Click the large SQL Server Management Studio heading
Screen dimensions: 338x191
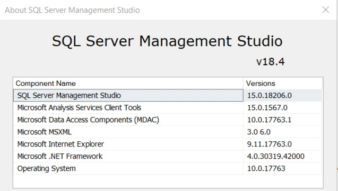pos(167,41)
